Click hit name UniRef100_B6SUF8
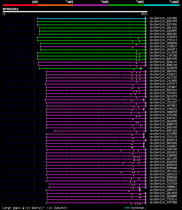The height and width of the screenshot is (210, 182). coord(163,96)
